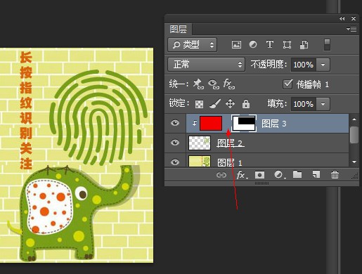The width and height of the screenshot is (362, 274).
Task: Hide 图层 2 with its eye icon
Action: point(175,143)
